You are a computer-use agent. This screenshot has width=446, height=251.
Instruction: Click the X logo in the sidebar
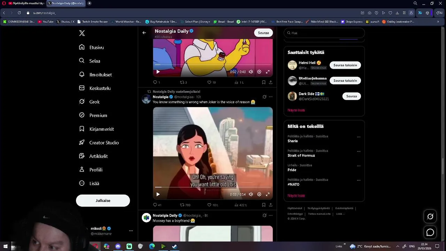pyautogui.click(x=82, y=33)
